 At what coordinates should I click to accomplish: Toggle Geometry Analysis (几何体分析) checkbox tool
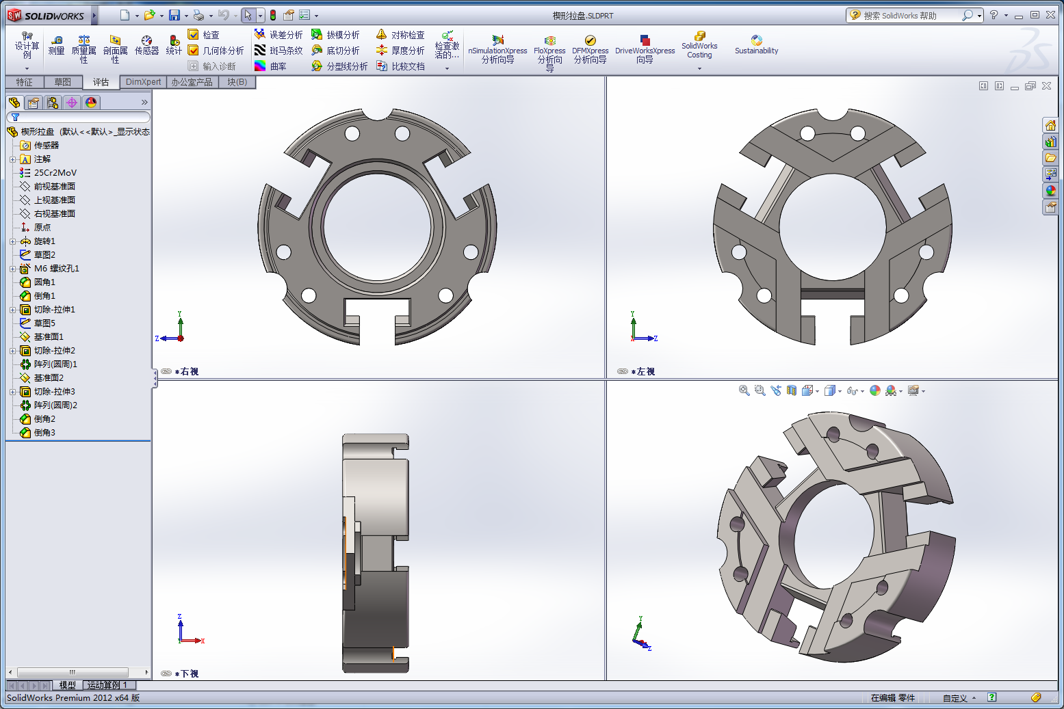216,50
